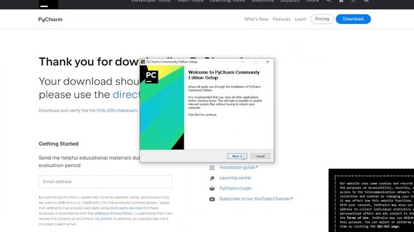The height and width of the screenshot is (232, 414).
Task: Open the PyCharm home logo link
Action: 50,19
